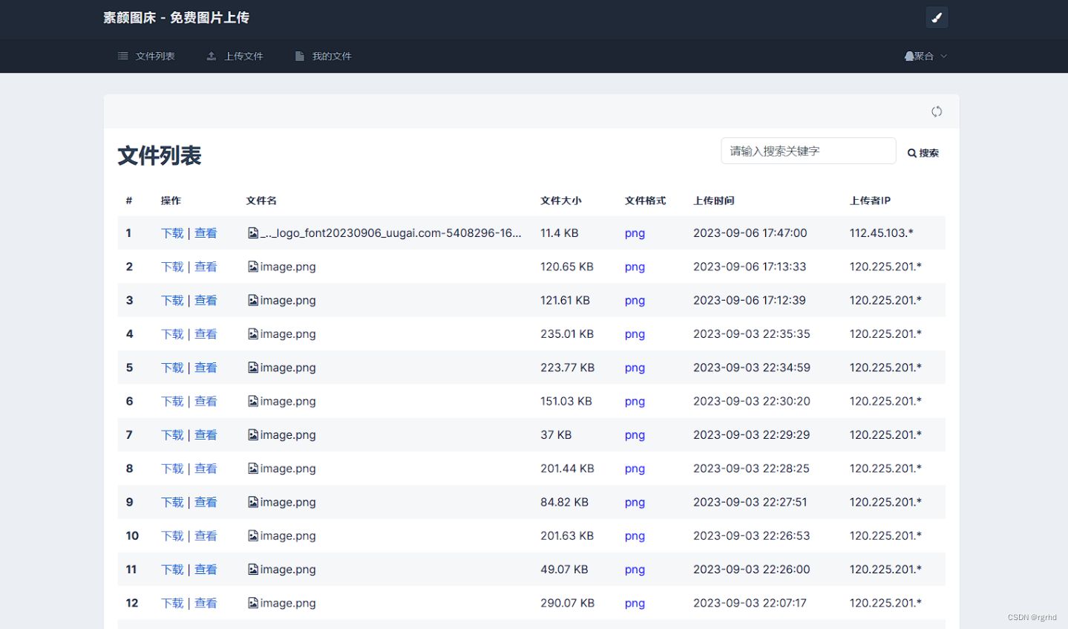Open 查看 link for row 9

206,502
